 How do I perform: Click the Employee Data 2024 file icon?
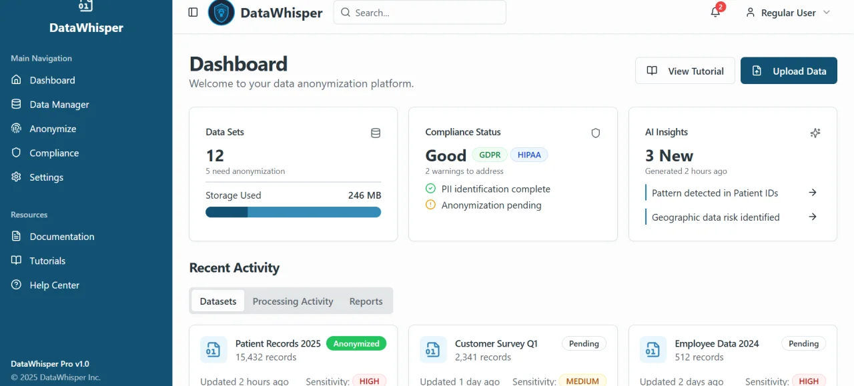pos(653,350)
